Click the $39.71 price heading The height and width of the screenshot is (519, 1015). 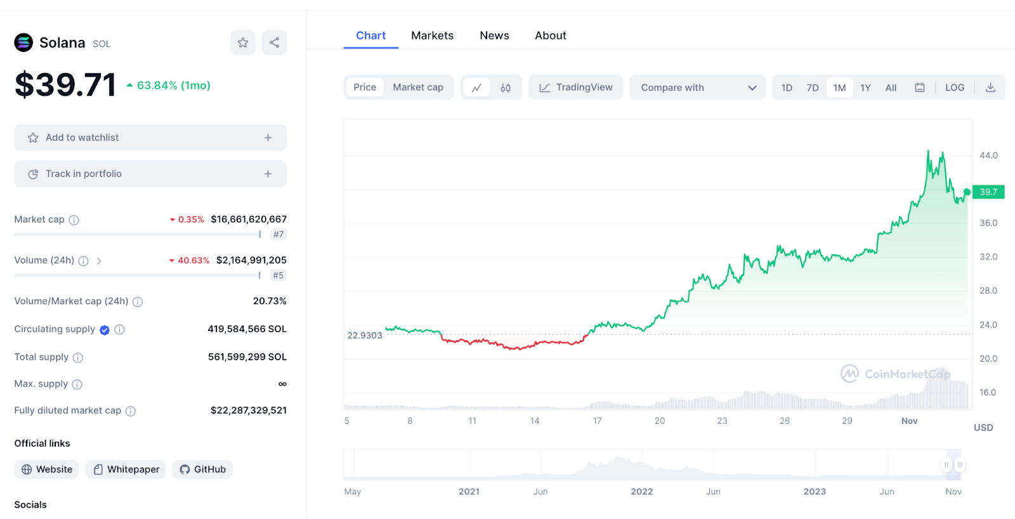point(65,85)
